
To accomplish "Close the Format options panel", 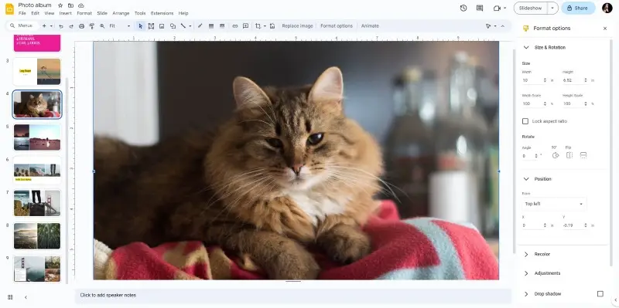I will 605,29.
